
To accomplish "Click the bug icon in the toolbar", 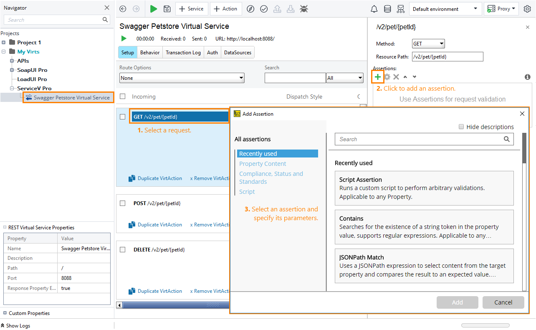I will (x=304, y=9).
